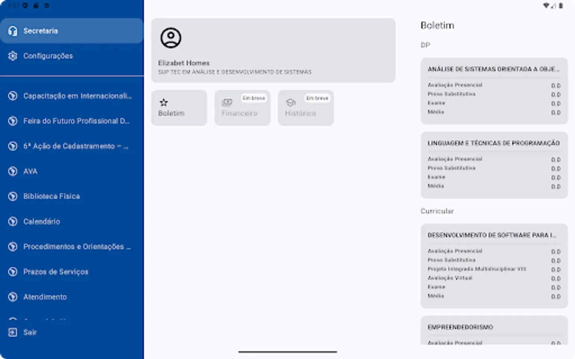Click the globe icon beside AVA

12,171
